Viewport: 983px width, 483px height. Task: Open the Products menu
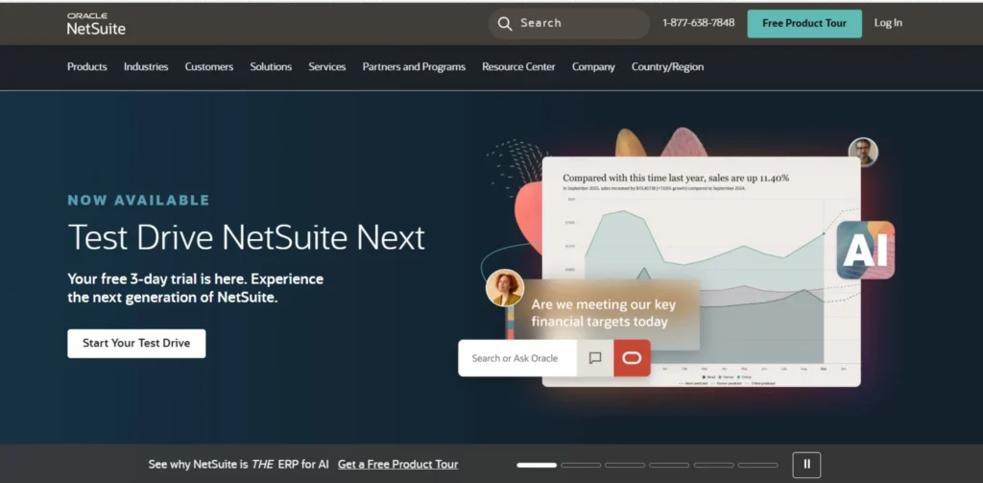(x=87, y=66)
